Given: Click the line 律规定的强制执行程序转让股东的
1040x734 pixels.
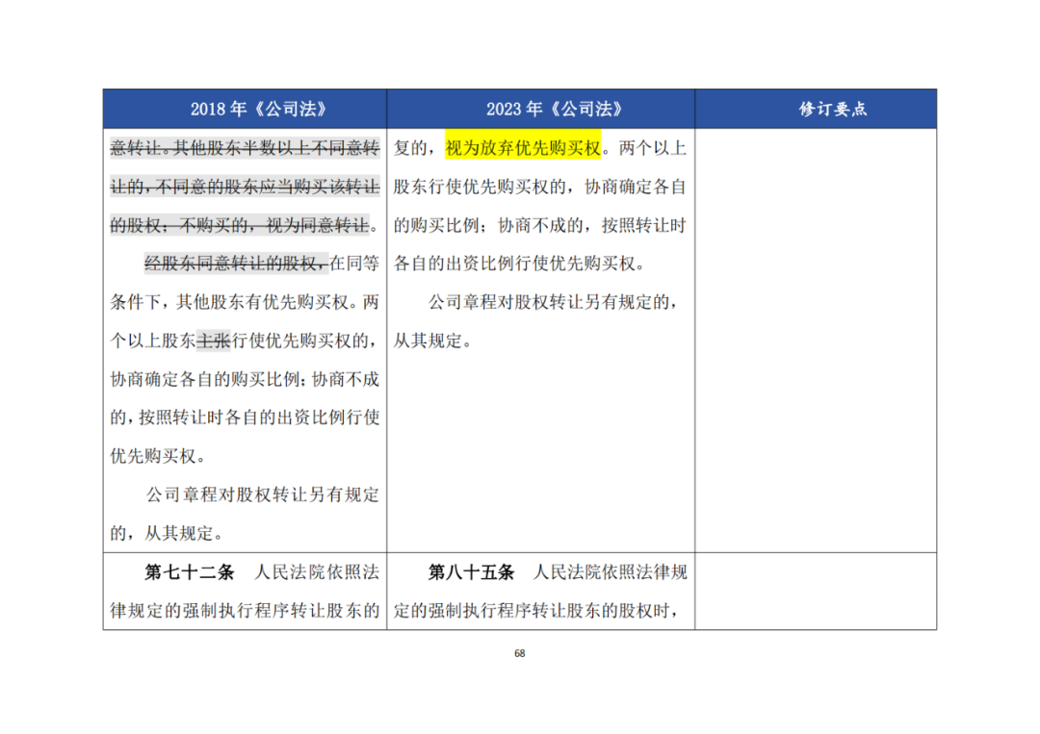Looking at the screenshot, I should pyautogui.click(x=245, y=610).
